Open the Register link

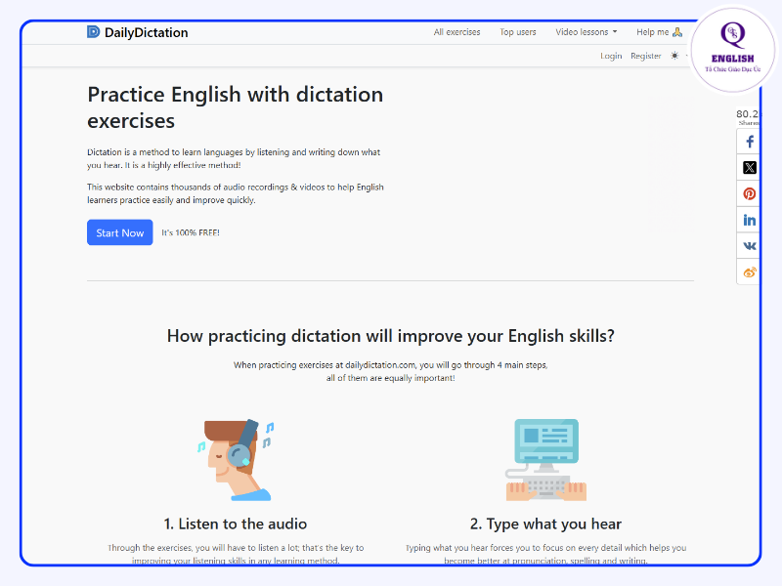pos(645,56)
